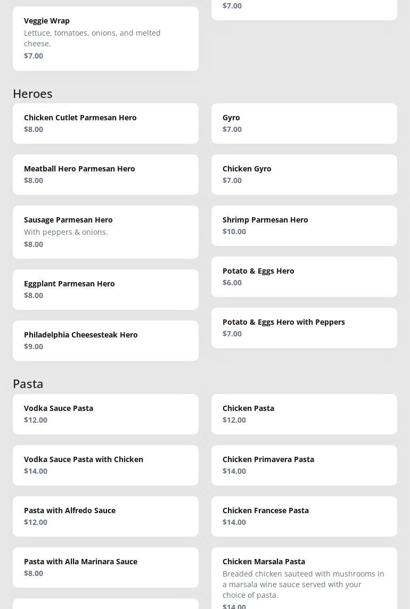Select the Chicken Pasta card
Viewport: 410px width, 609px height.
304,414
